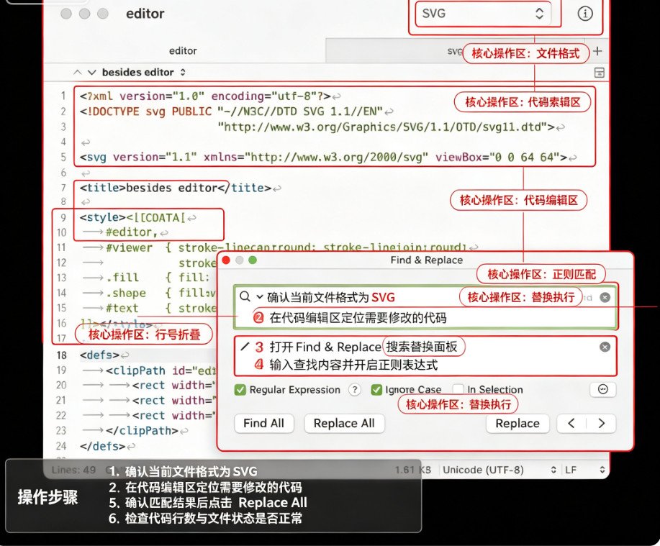Open the Unicode (UTF-8) encoding dropdown
Screen dimensions: 660x546
click(499, 470)
